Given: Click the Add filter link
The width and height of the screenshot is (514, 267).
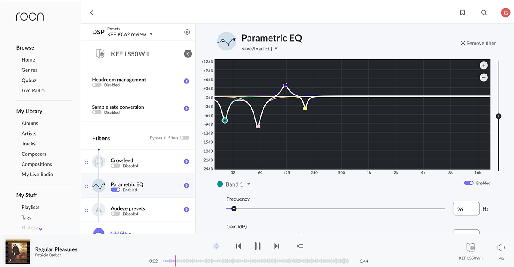Looking at the screenshot, I should pos(120,233).
